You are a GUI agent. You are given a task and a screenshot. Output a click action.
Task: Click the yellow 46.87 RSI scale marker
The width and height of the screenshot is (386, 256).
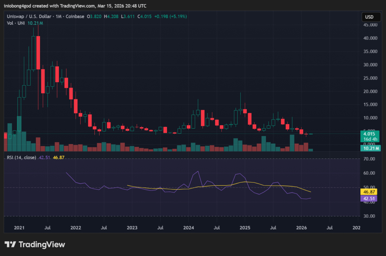[369, 192]
